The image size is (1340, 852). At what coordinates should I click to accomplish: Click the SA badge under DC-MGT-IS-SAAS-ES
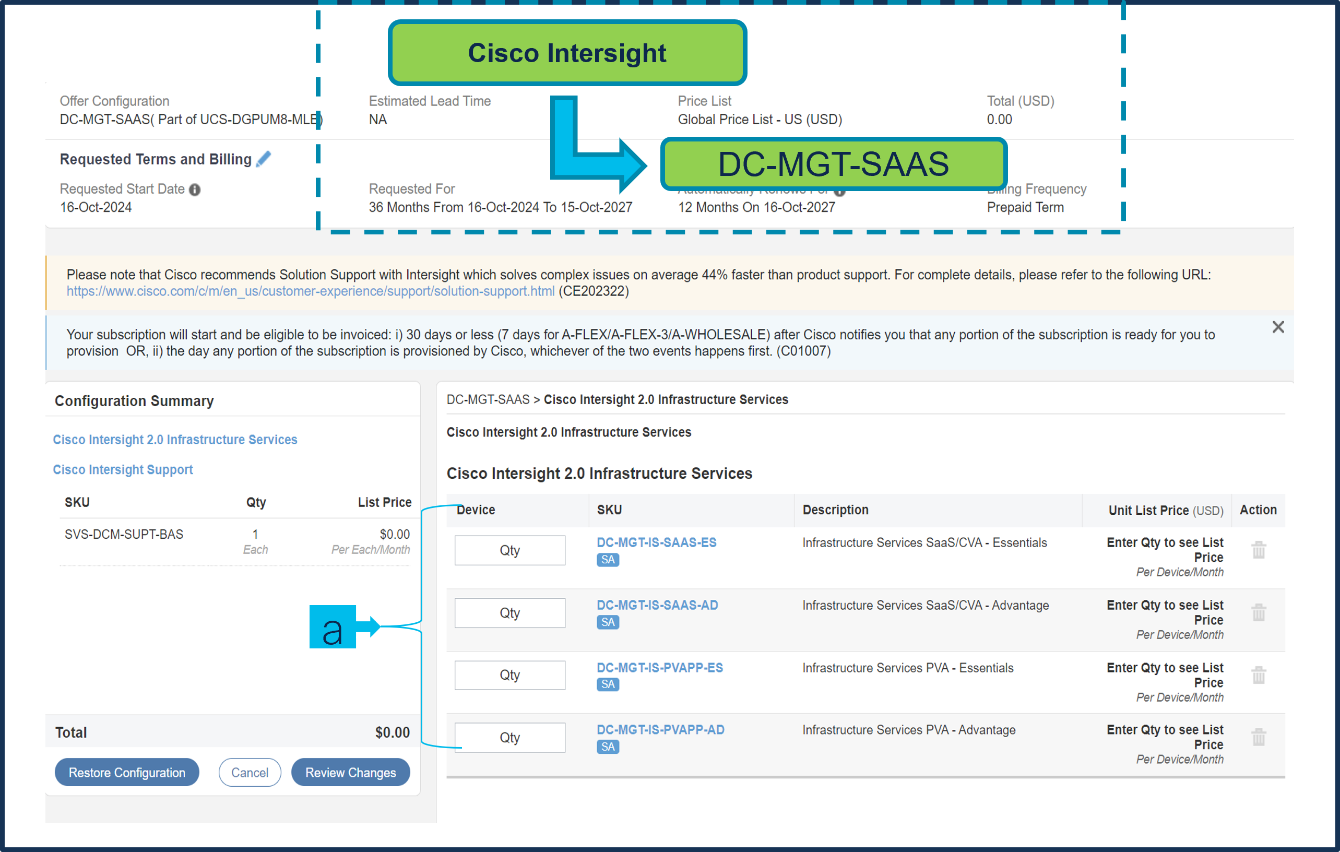(607, 560)
